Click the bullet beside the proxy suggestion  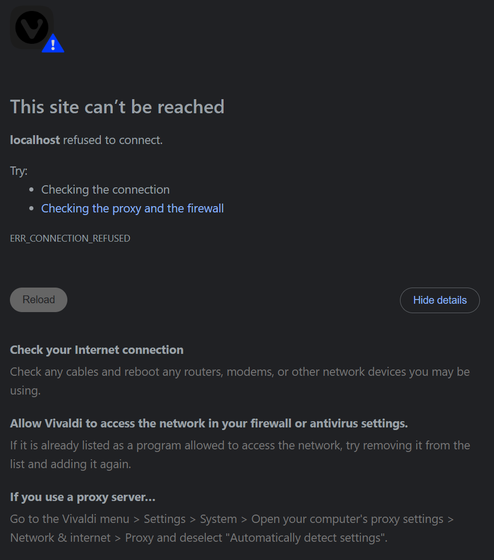tap(32, 208)
